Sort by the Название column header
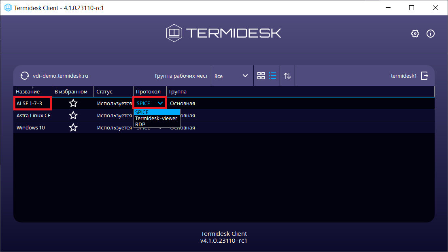The width and height of the screenshot is (448, 252). coord(28,92)
